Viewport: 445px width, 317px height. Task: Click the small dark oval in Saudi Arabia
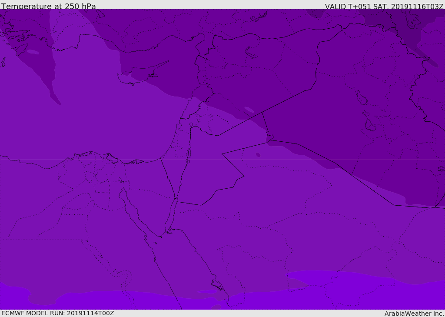tap(258, 154)
